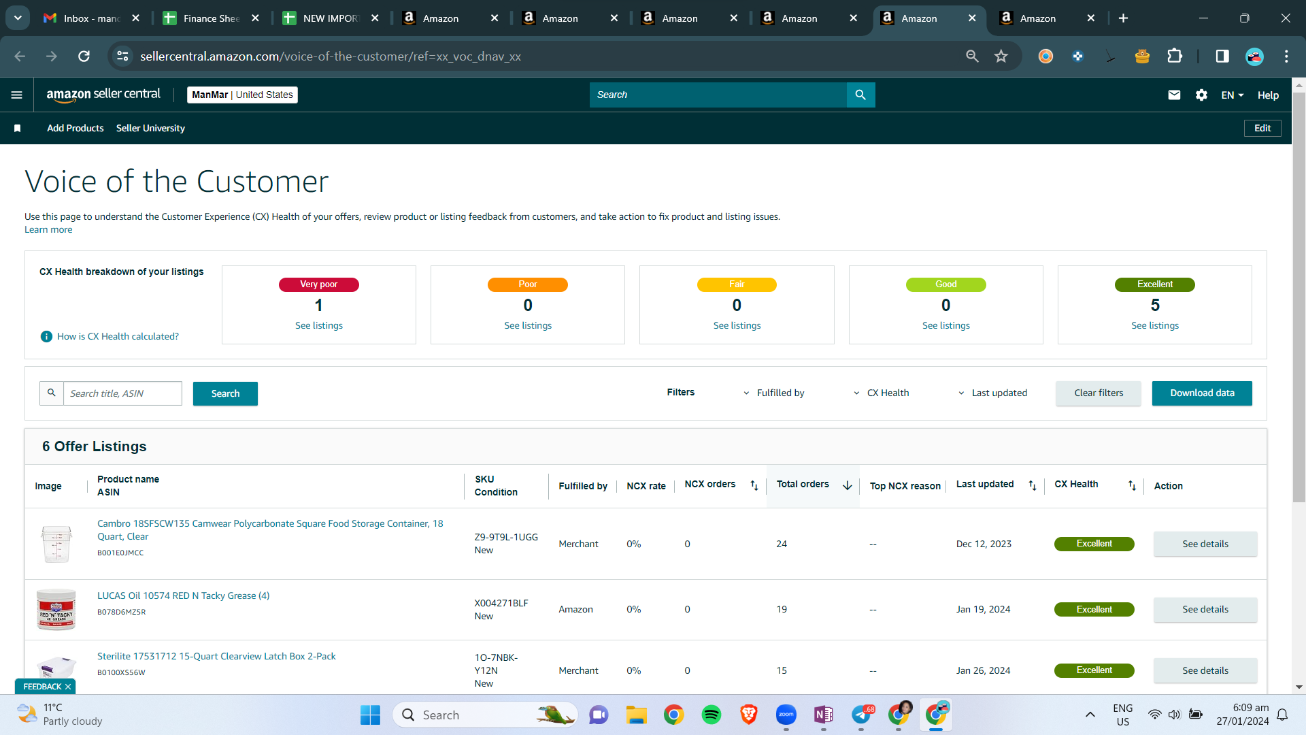Open LUCAS Oil RED N Tacky Grease link

(183, 595)
